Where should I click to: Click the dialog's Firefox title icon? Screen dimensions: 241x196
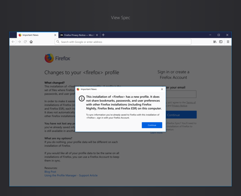pos(78,89)
